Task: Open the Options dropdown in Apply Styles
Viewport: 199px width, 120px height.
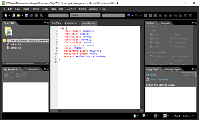Action: pyautogui.click(x=188, y=75)
